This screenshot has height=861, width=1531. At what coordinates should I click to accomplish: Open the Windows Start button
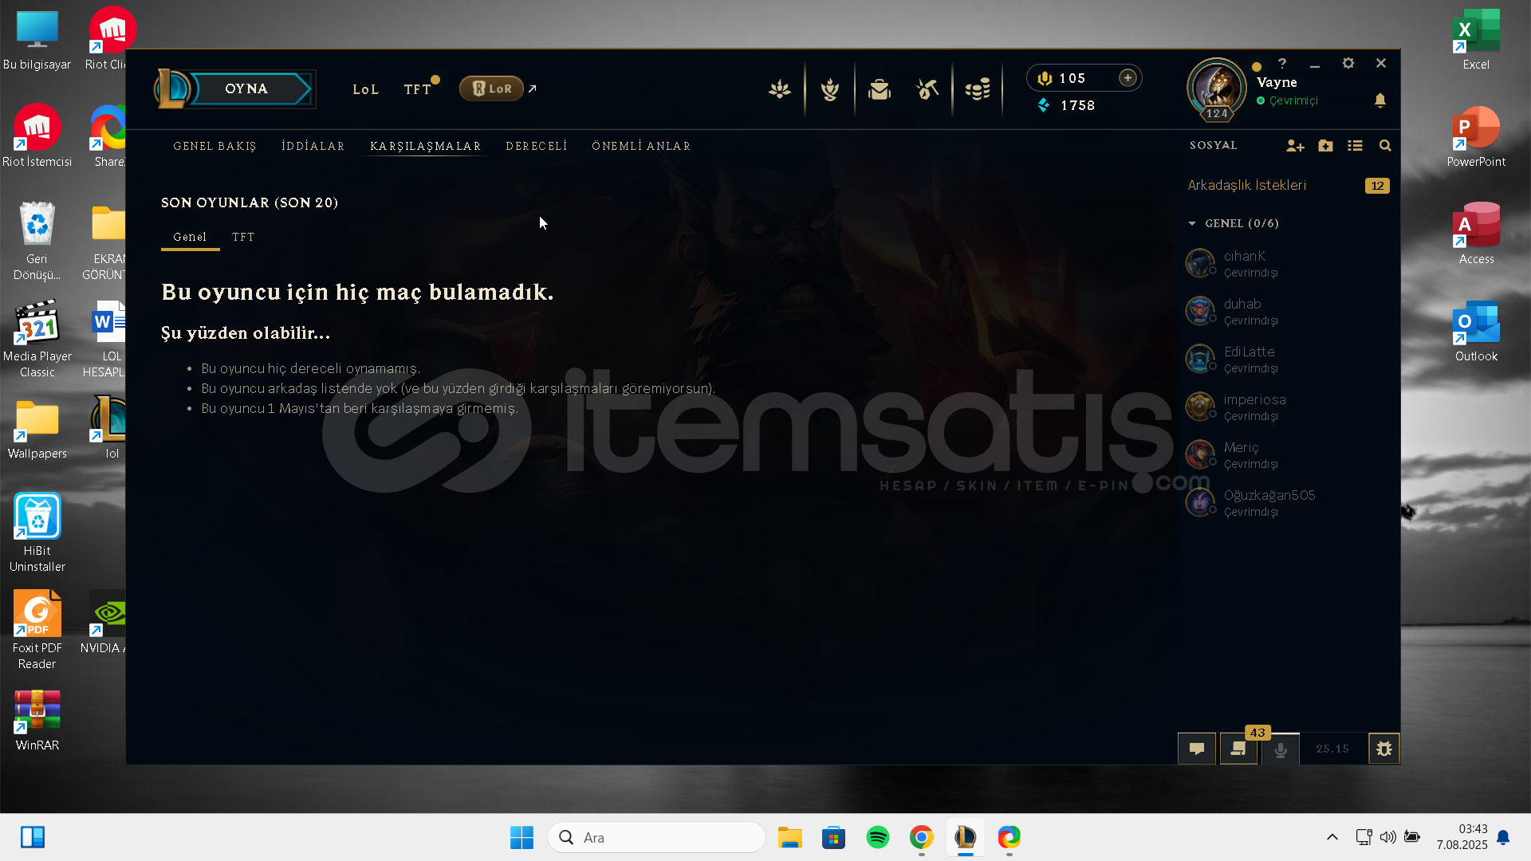click(x=521, y=837)
